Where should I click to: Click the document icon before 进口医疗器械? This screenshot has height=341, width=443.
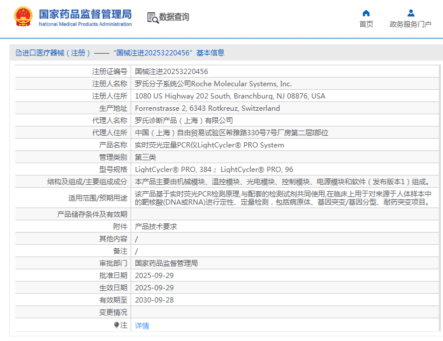tap(19, 53)
